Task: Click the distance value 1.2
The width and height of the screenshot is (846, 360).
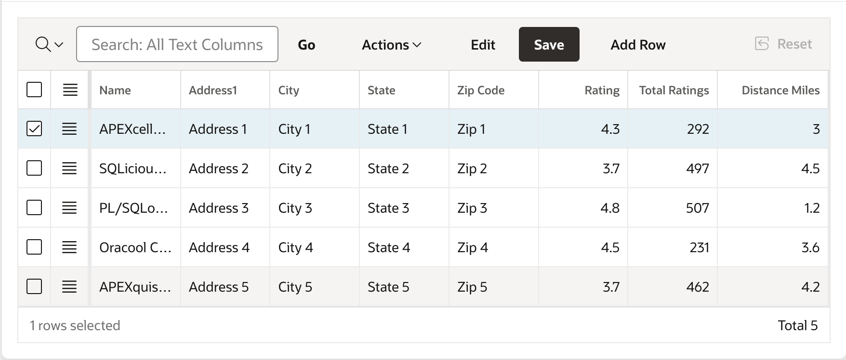Action: pyautogui.click(x=812, y=208)
